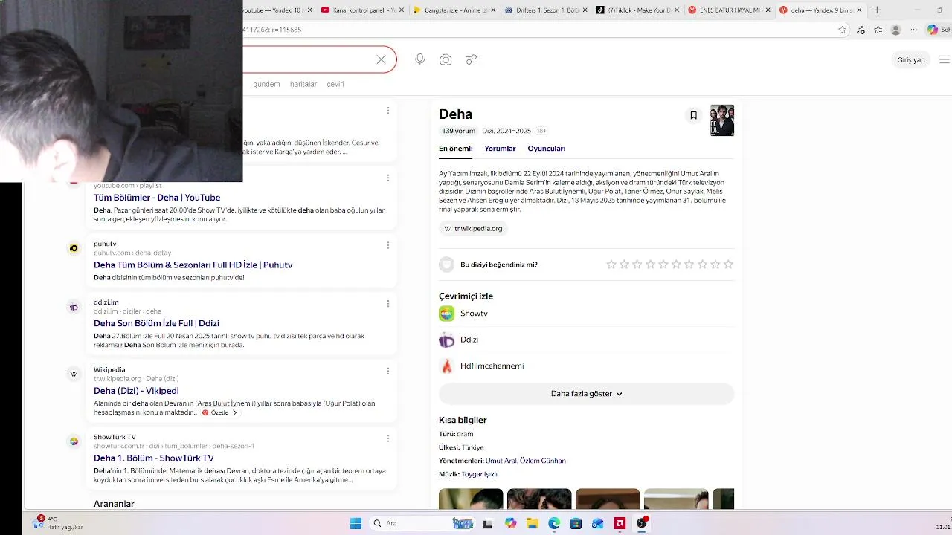Viewport: 952px width, 535px height.
Task: Open the three-dot menu of the YouTube result
Action: click(x=388, y=178)
